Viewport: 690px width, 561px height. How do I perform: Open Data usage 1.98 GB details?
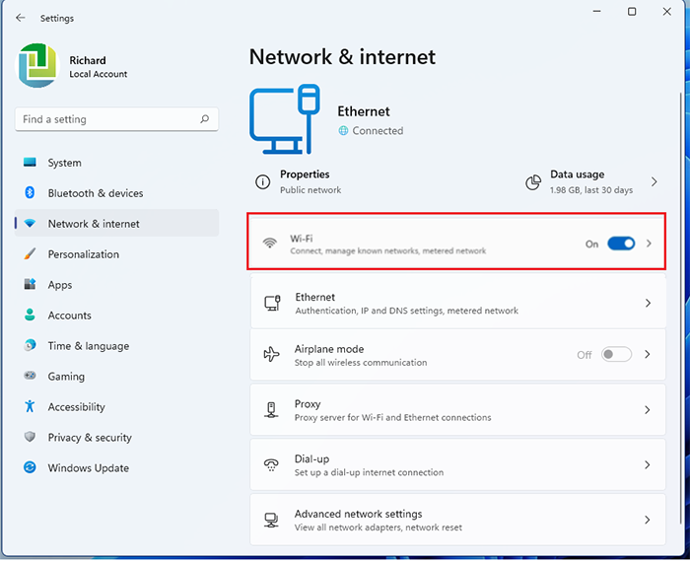tap(591, 181)
